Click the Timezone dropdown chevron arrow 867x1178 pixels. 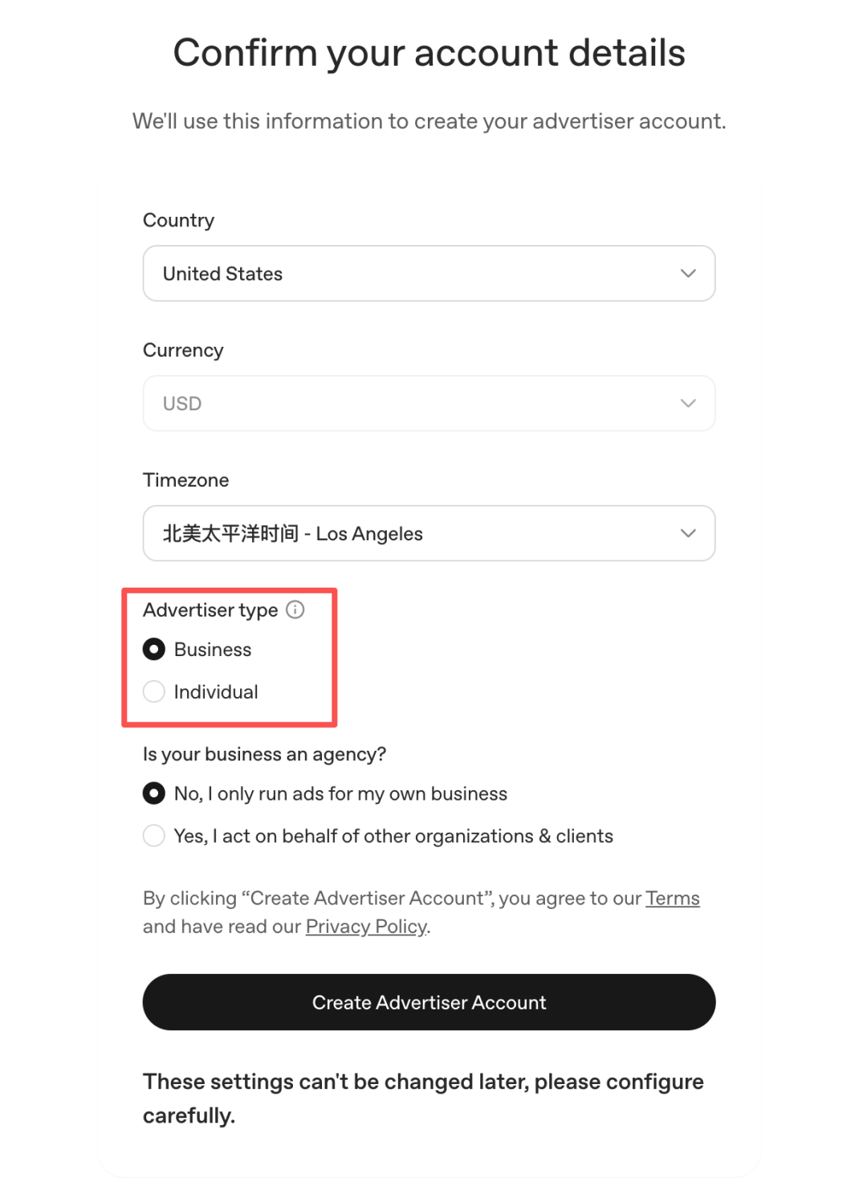point(688,533)
